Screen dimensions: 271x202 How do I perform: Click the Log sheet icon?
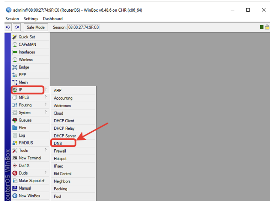[15, 135]
